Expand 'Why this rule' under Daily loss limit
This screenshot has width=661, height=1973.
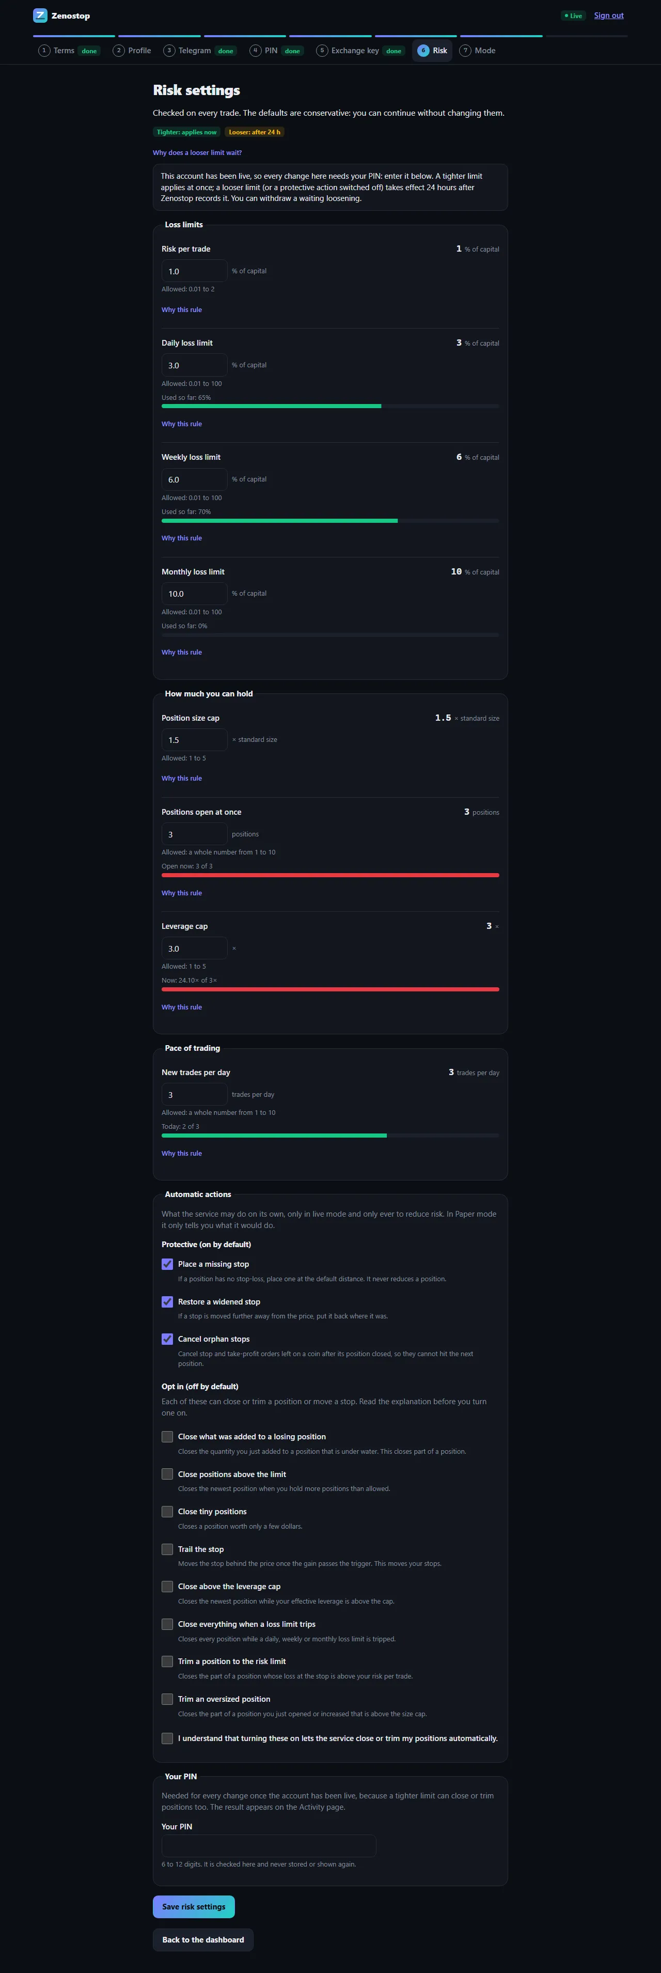coord(182,424)
